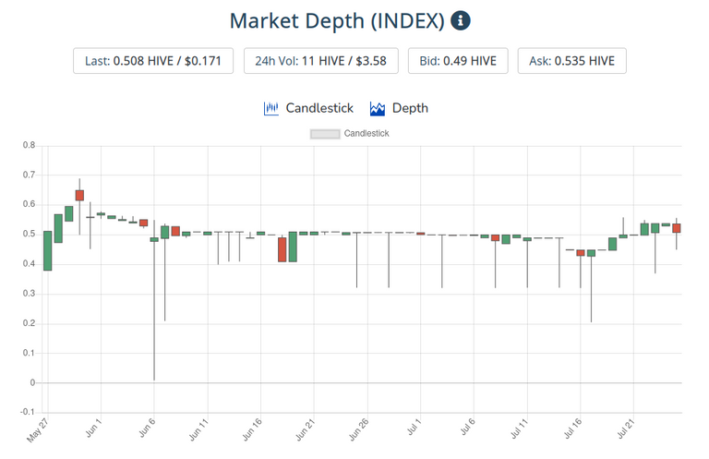Screen dimensions: 709x459
Task: Click the Jun 11 axis label
Action: 198,429
